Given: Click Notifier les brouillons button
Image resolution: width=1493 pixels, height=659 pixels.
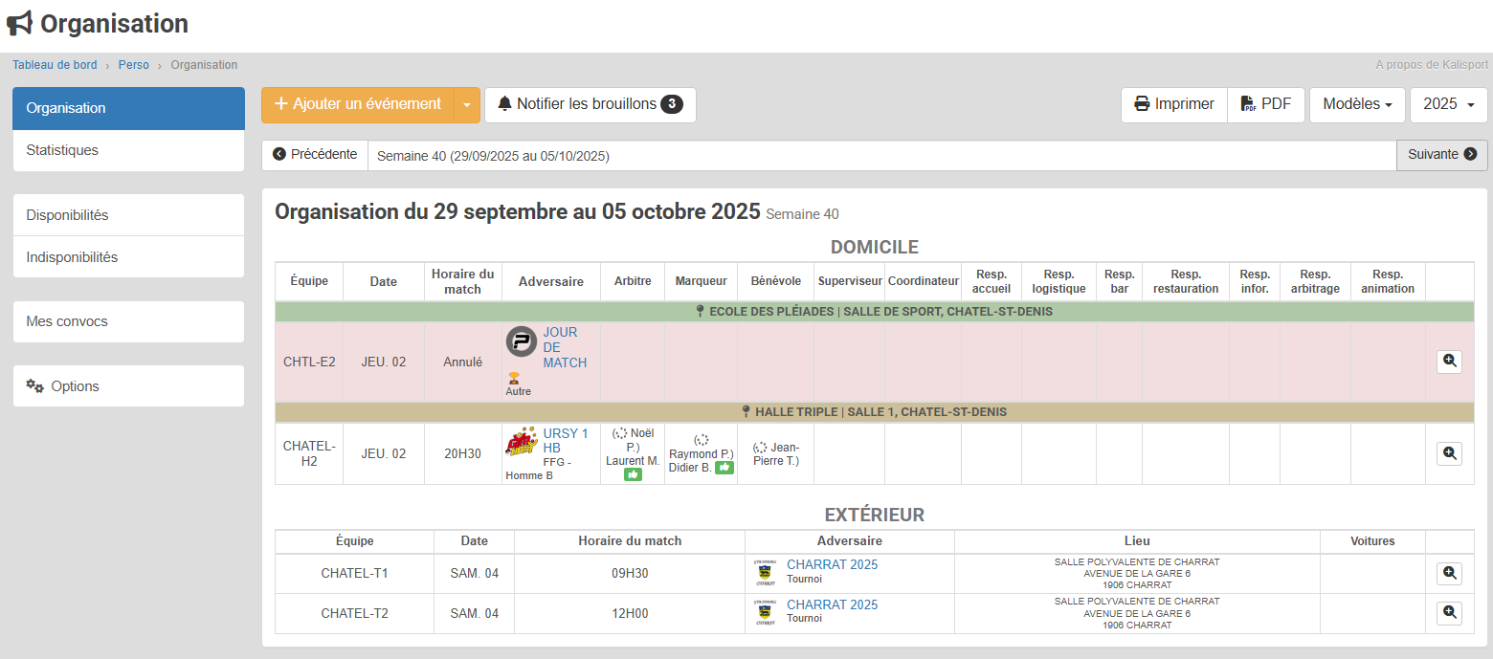Looking at the screenshot, I should tap(590, 105).
